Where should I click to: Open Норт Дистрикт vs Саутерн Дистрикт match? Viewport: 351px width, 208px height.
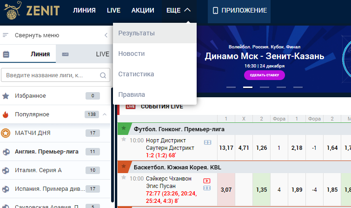click(x=170, y=144)
